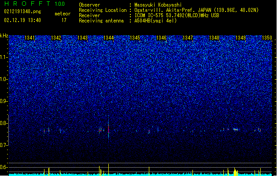
Task: Select the antenna value A504HB(yagi 4el)
Action: pyautogui.click(x=155, y=21)
